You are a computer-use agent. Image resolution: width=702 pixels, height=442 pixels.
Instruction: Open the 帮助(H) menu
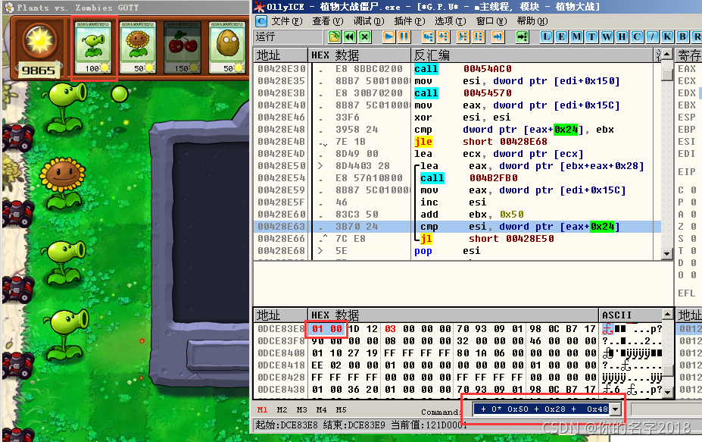pos(532,21)
